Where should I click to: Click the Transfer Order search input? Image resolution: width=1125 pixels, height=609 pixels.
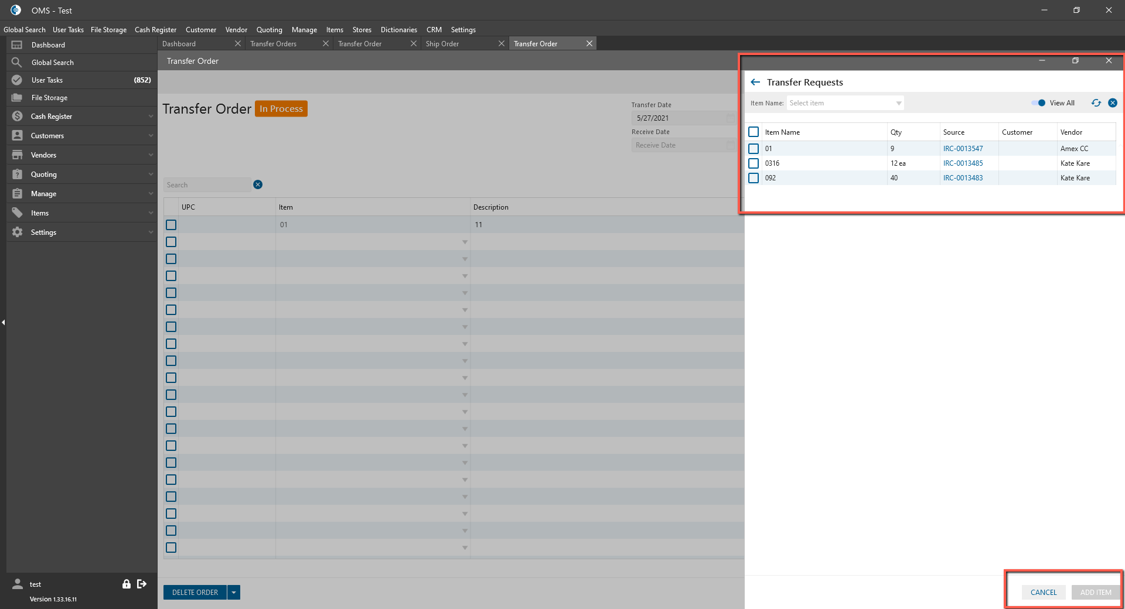point(207,185)
